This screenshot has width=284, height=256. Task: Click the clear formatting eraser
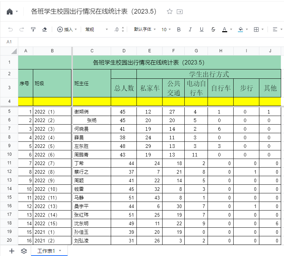click(x=45, y=29)
